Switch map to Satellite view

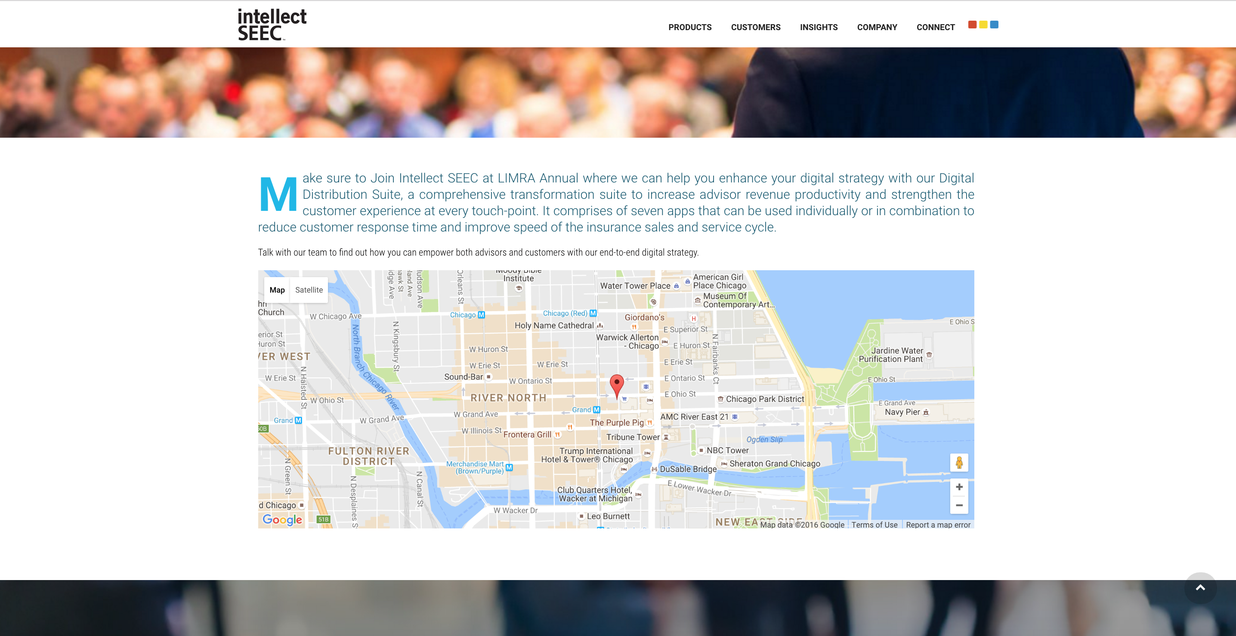pos(309,290)
